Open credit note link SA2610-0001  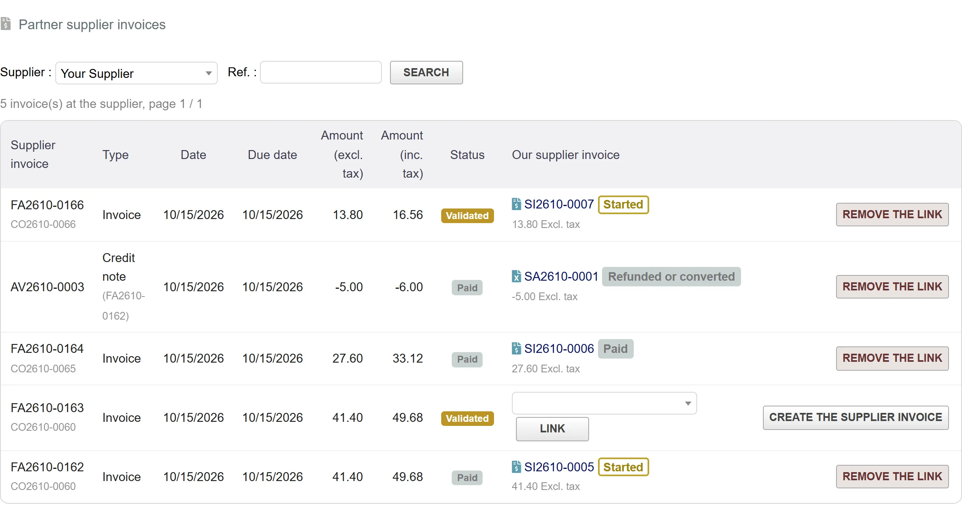click(x=561, y=276)
